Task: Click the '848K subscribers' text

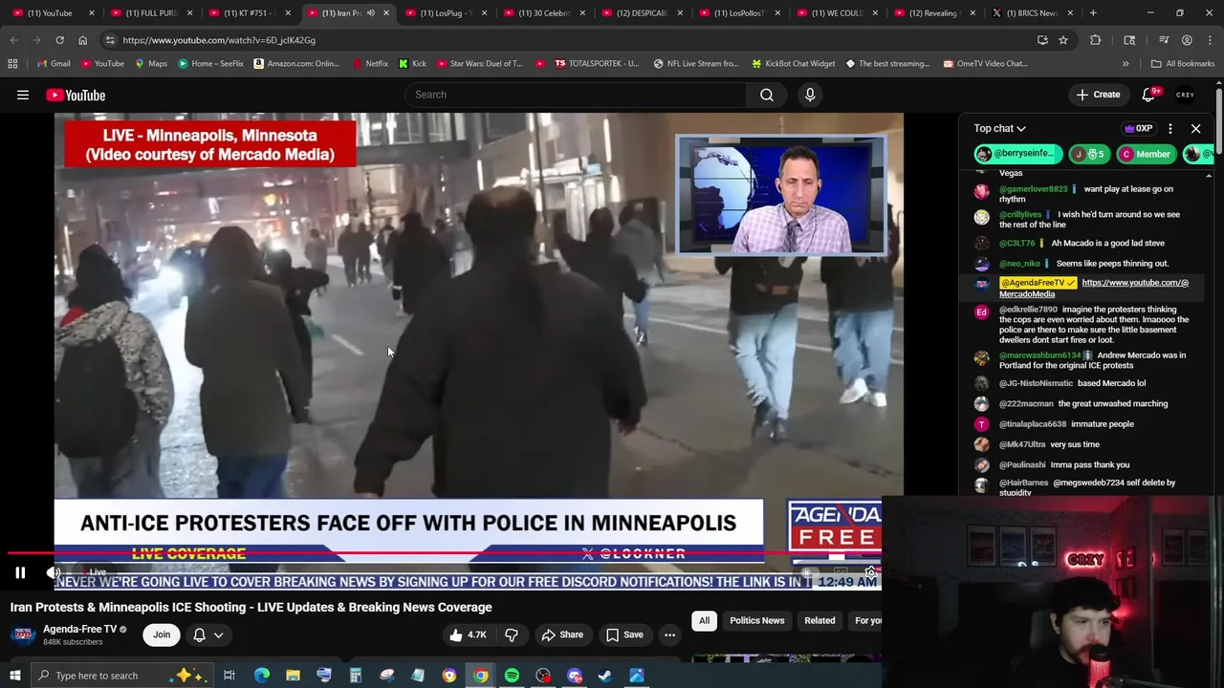Action: [73, 642]
